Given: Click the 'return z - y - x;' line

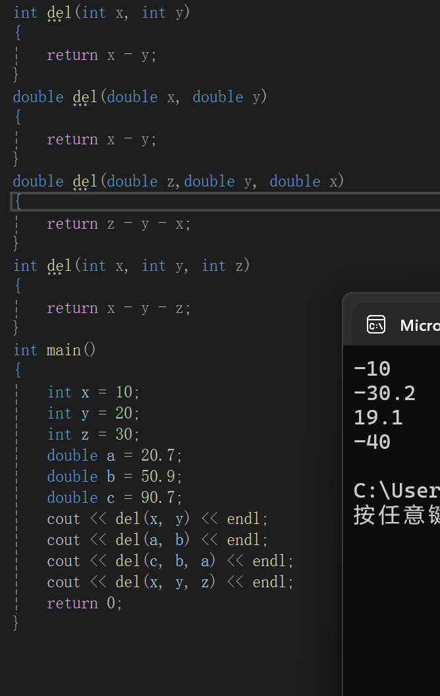Looking at the screenshot, I should click(x=119, y=223).
